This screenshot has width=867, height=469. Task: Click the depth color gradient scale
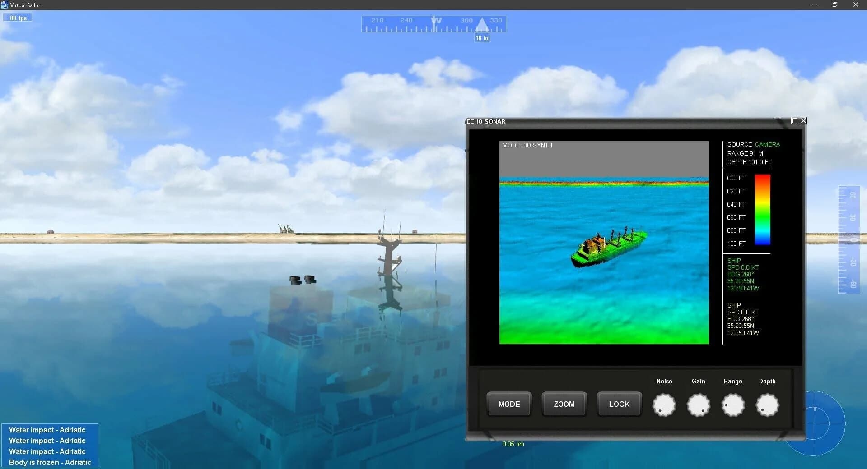(x=762, y=210)
